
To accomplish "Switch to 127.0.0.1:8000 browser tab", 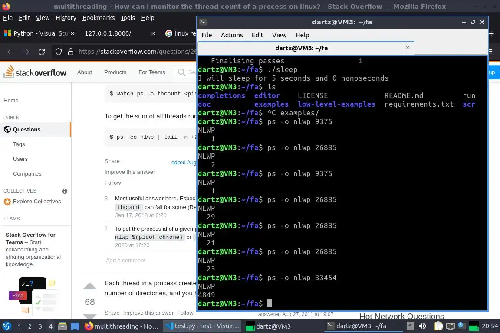I will (x=118, y=33).
